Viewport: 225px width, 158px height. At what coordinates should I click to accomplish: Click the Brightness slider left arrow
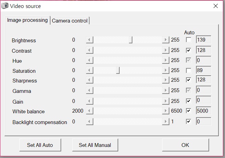[89, 40]
